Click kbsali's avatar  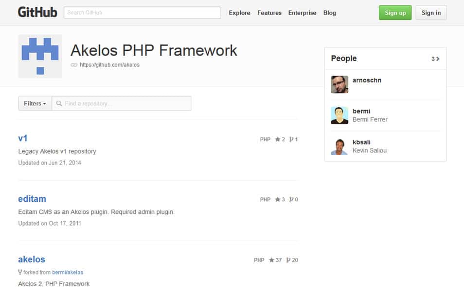339,146
